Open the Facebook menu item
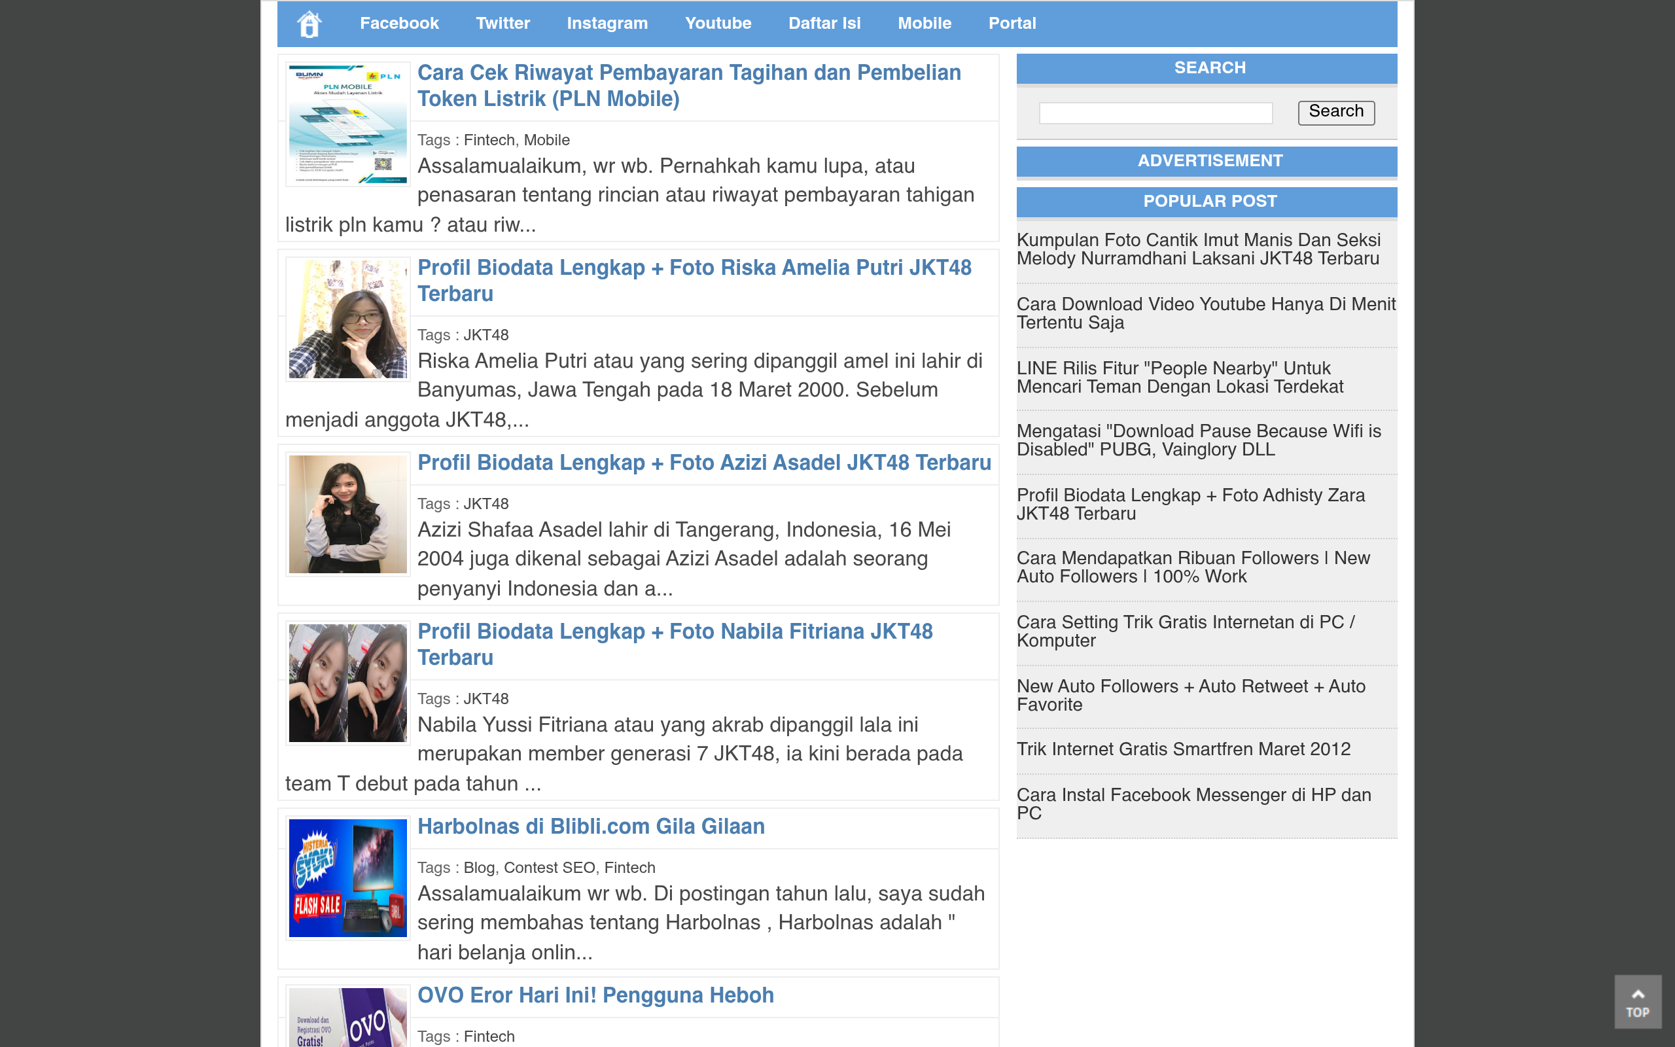This screenshot has width=1675, height=1047. [x=399, y=24]
